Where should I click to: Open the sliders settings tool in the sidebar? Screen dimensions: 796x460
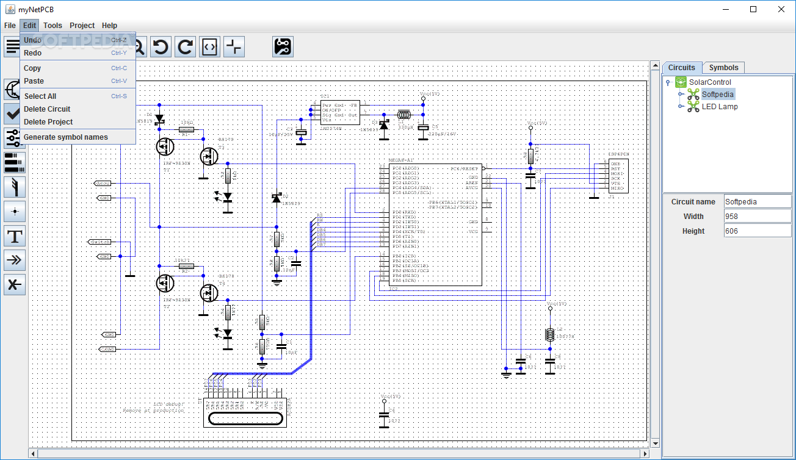click(15, 138)
